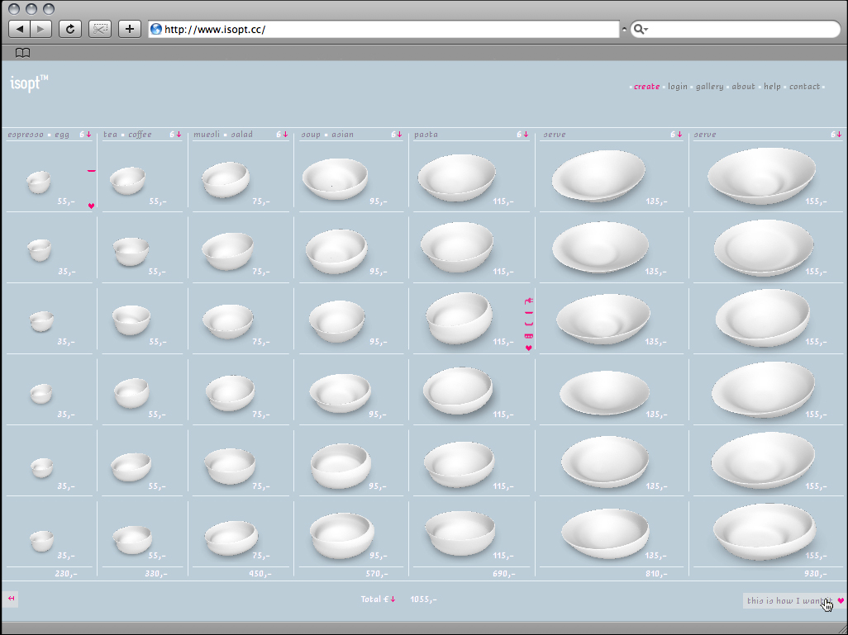Open the about page
The width and height of the screenshot is (848, 635).
(744, 87)
